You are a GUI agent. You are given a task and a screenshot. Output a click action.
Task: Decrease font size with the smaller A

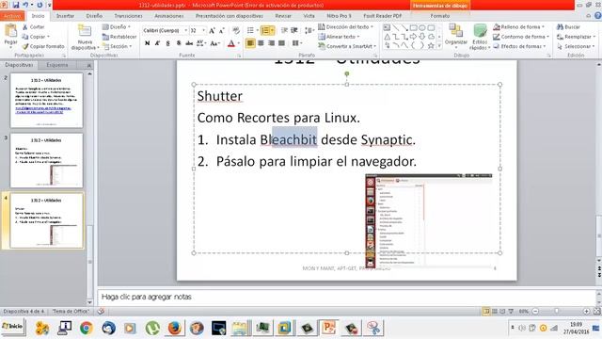click(222, 30)
